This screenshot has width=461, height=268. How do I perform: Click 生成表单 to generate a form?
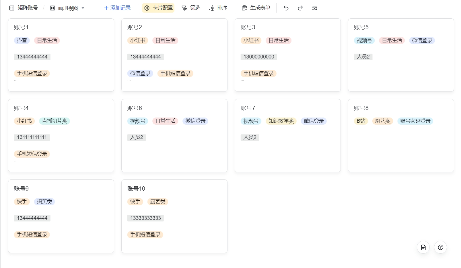tap(256, 8)
